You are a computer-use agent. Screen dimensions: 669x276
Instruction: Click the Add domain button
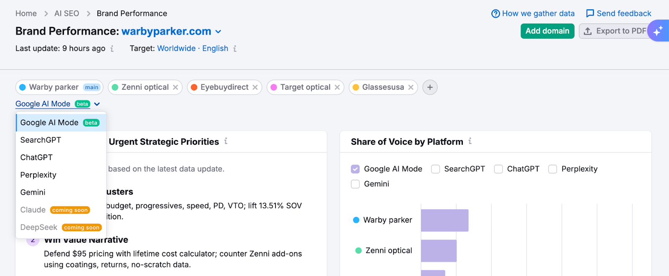click(547, 31)
